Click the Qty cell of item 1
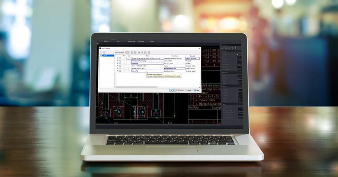338x177 pixels. coord(129,58)
